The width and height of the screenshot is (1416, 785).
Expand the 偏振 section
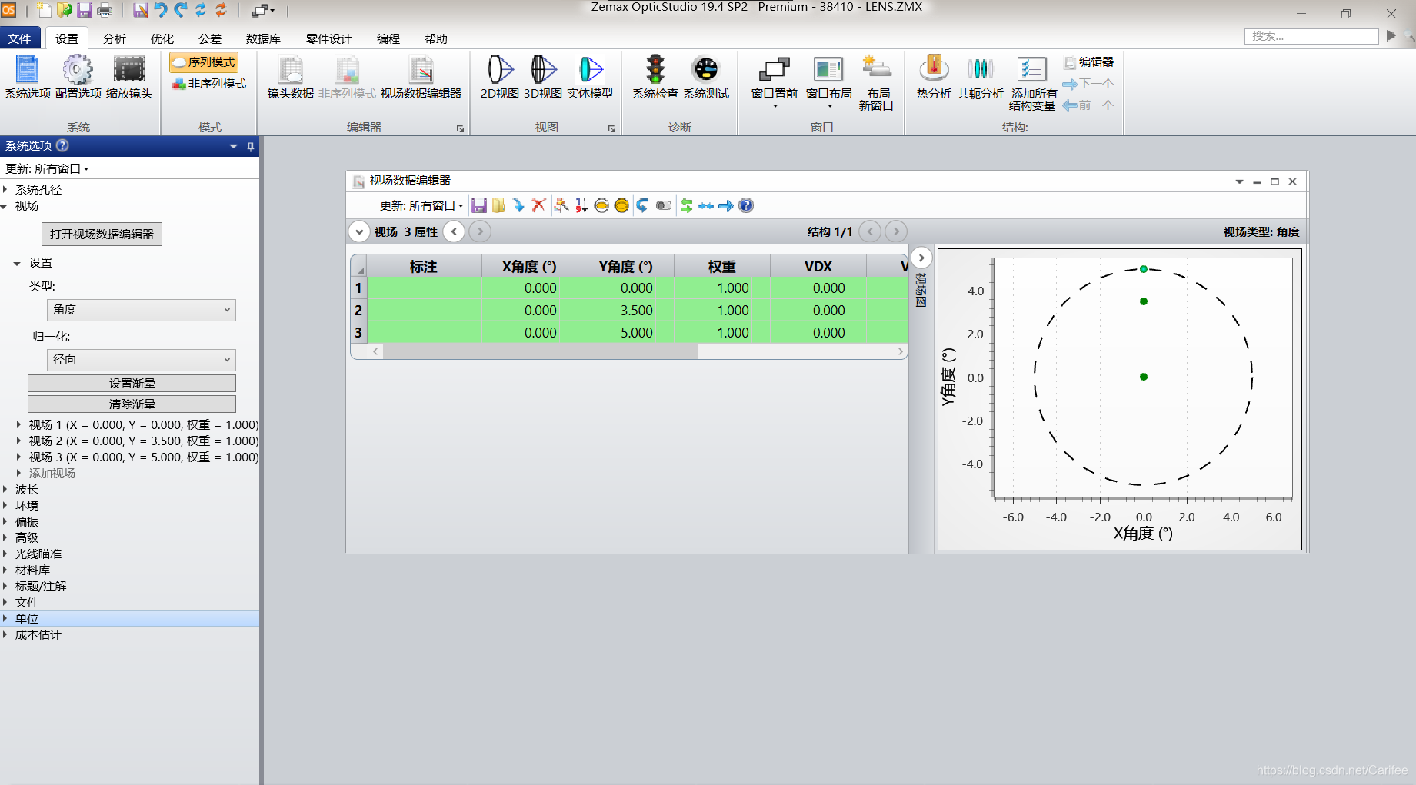(5, 521)
